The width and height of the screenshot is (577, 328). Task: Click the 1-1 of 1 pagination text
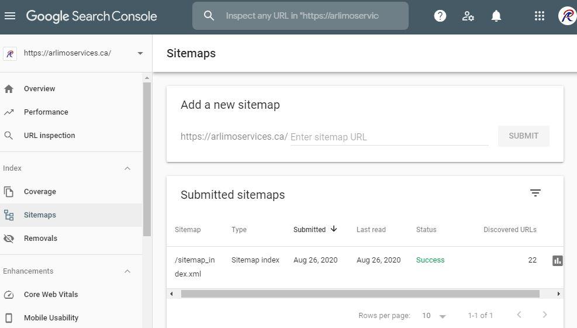[x=480, y=316]
